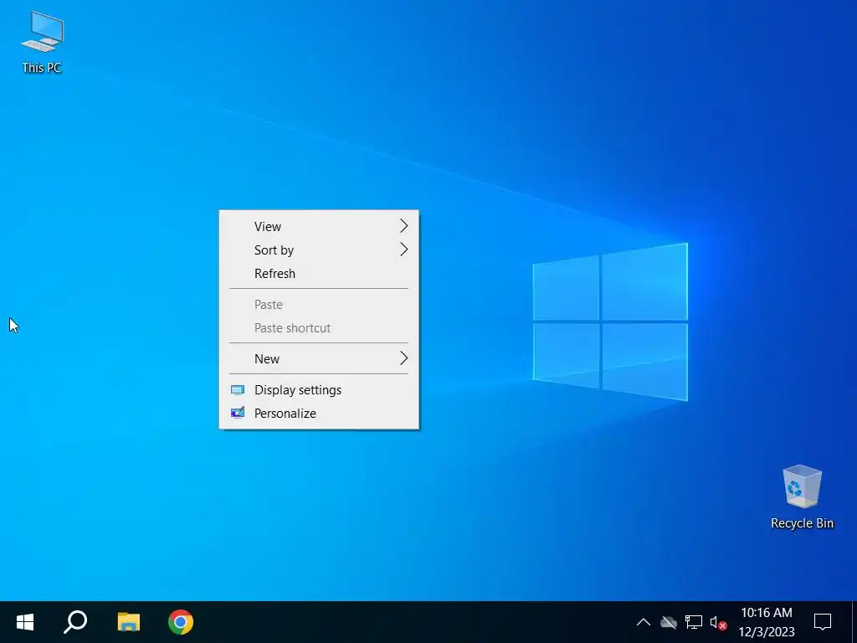Launch File Explorer from the taskbar
The width and height of the screenshot is (857, 643).
coord(128,622)
